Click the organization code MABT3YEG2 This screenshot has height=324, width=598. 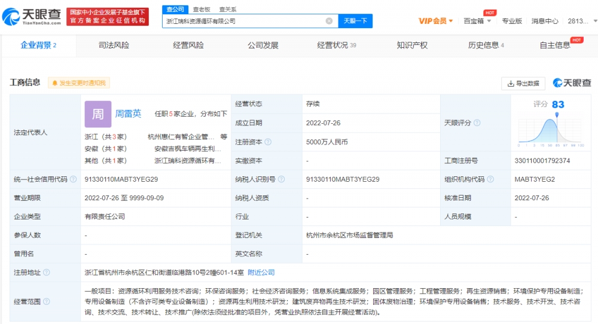click(x=535, y=179)
